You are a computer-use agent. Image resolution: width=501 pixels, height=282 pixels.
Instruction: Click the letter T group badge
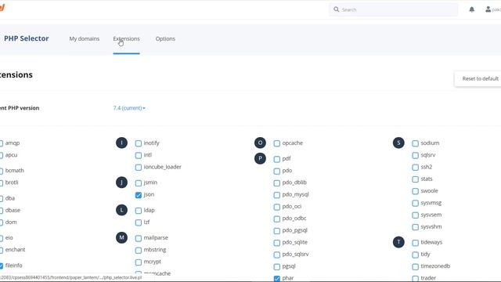[x=398, y=242]
